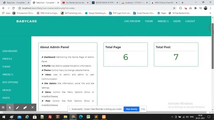Click the Stop sharing button
The width and height of the screenshot is (214, 120).
click(x=131, y=109)
